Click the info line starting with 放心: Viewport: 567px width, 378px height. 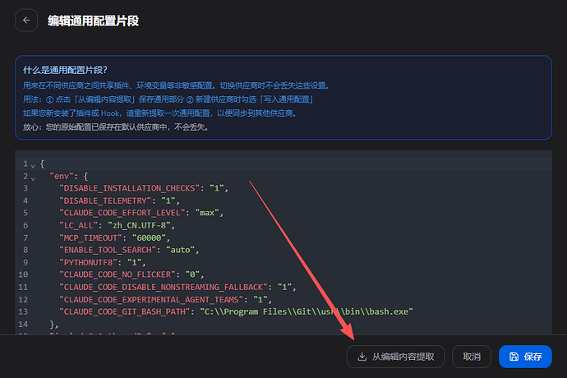[x=116, y=127]
